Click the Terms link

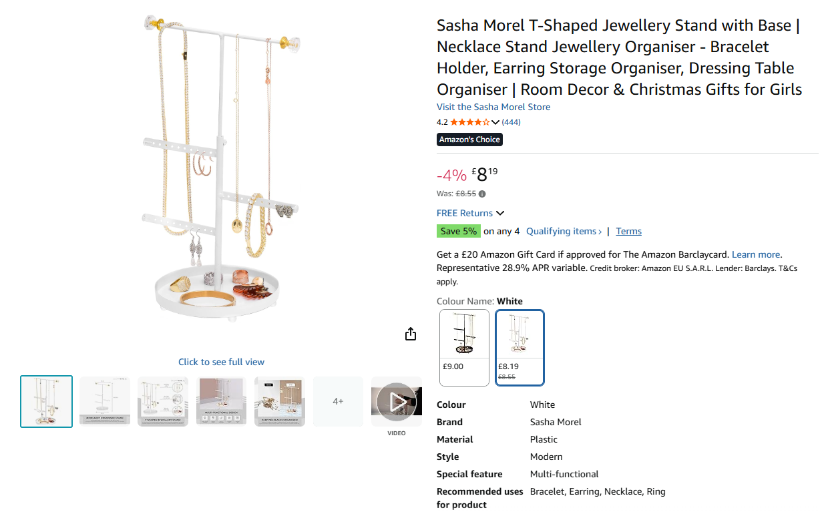(x=628, y=232)
